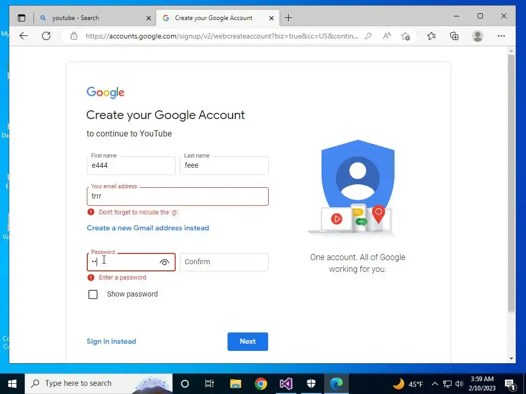Launch Google Chrome from the taskbar
Image resolution: width=526 pixels, height=394 pixels.
[x=260, y=384]
